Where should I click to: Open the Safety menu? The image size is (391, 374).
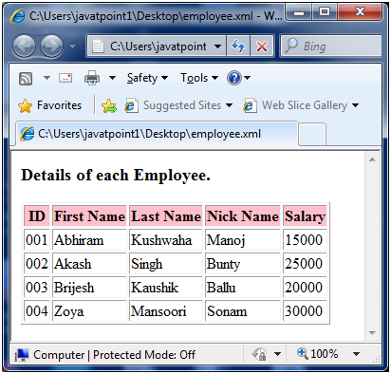pyautogui.click(x=147, y=78)
